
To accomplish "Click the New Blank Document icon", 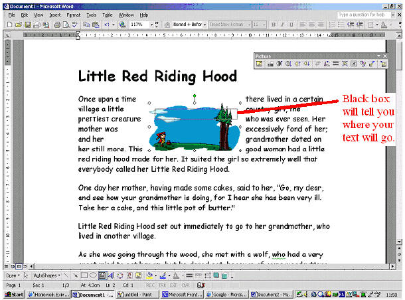I will pyautogui.click(x=7, y=25).
